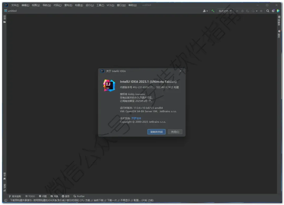Screen dimensions: 284x205
Task: Click the IntelliJ IDEA logo in About dialog
Action: [109, 85]
